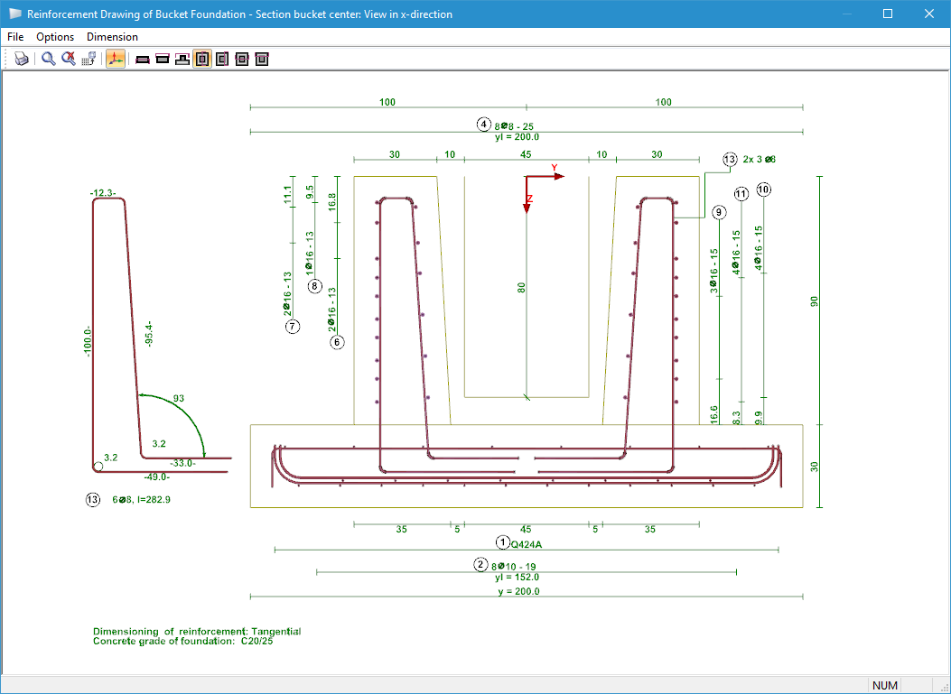Select the Zoom magnifier tool

pos(49,59)
